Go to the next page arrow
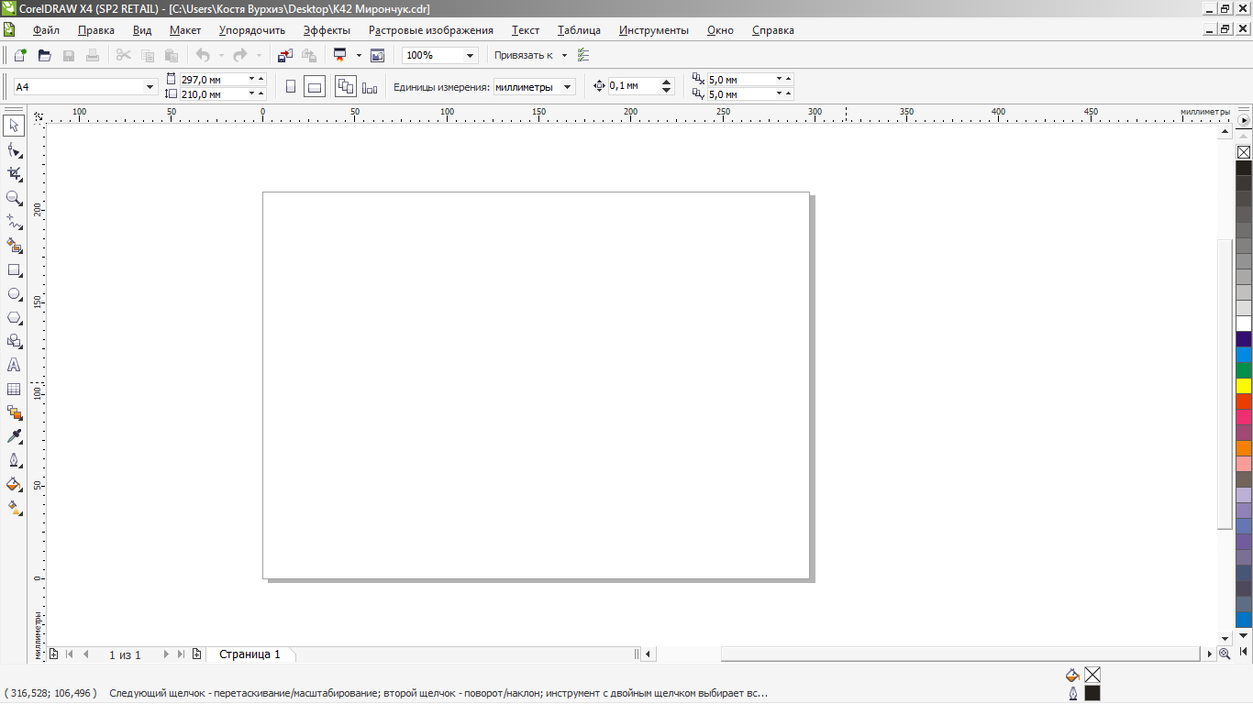1253x704 pixels. point(166,654)
